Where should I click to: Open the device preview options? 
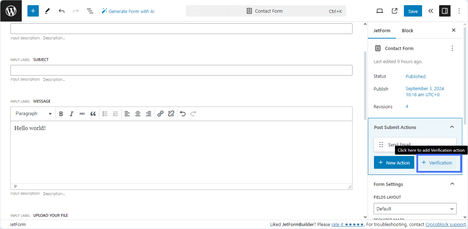click(379, 11)
